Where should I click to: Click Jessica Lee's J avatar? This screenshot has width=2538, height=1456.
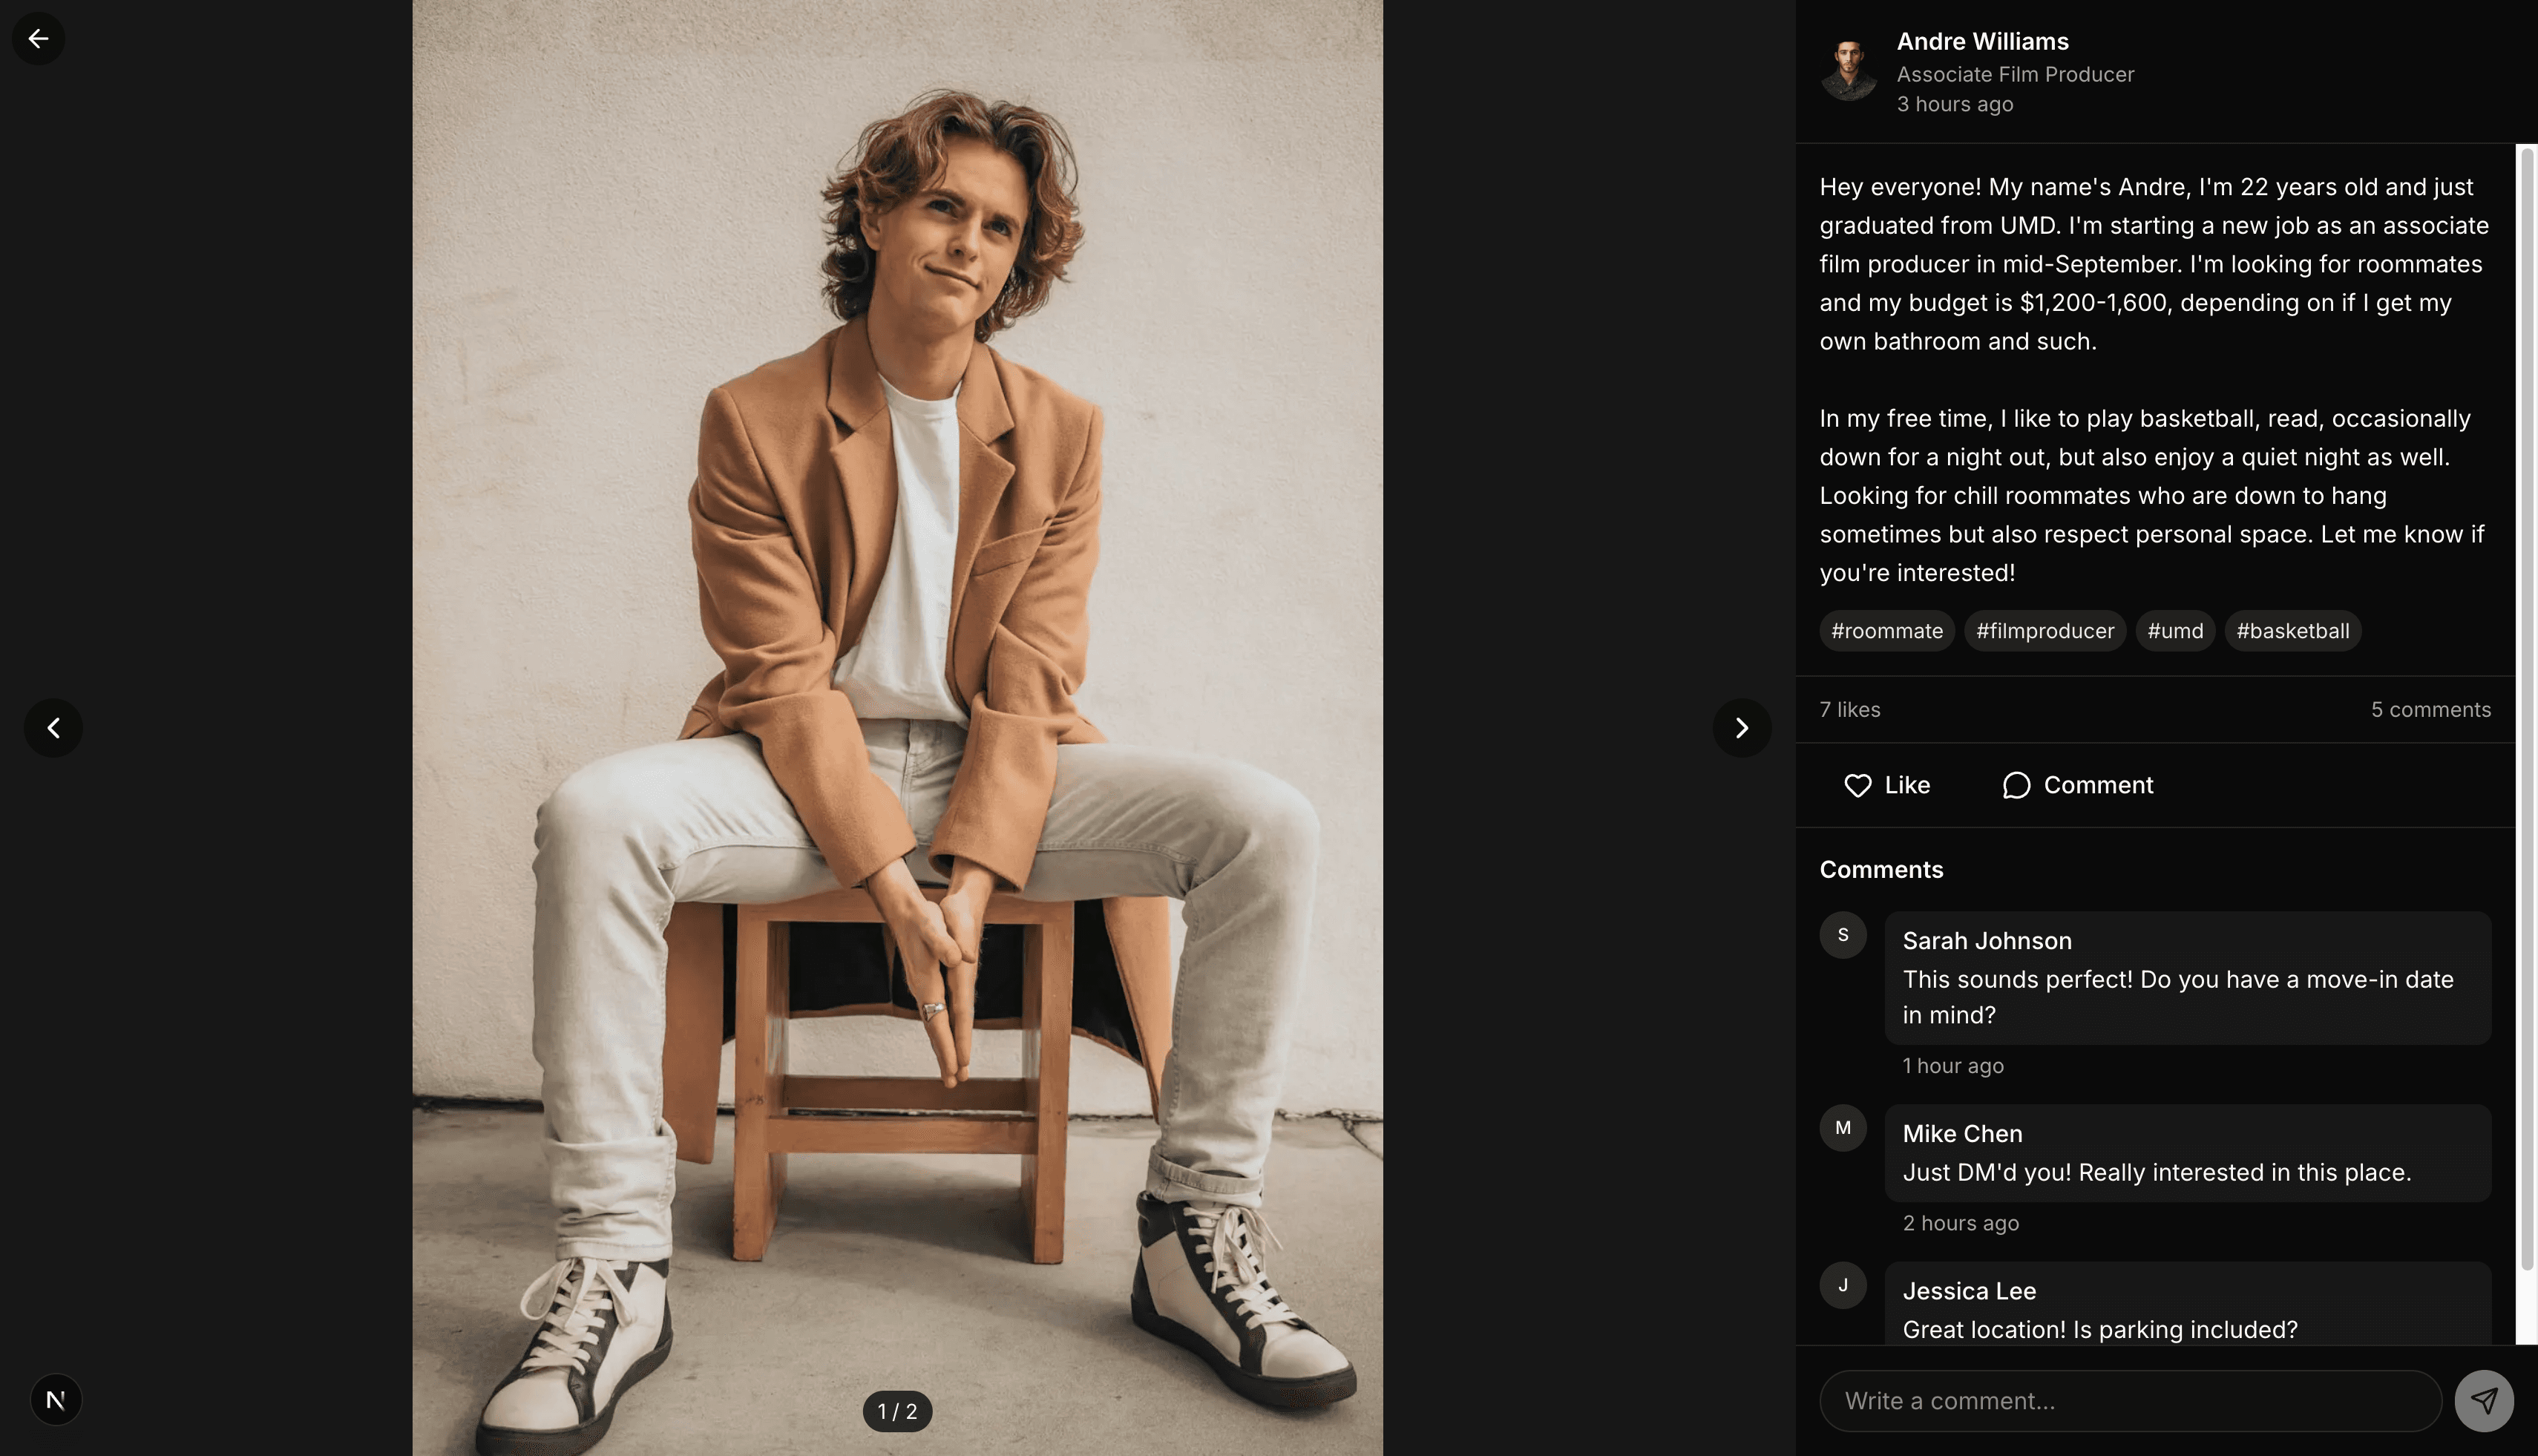[x=1843, y=1285]
